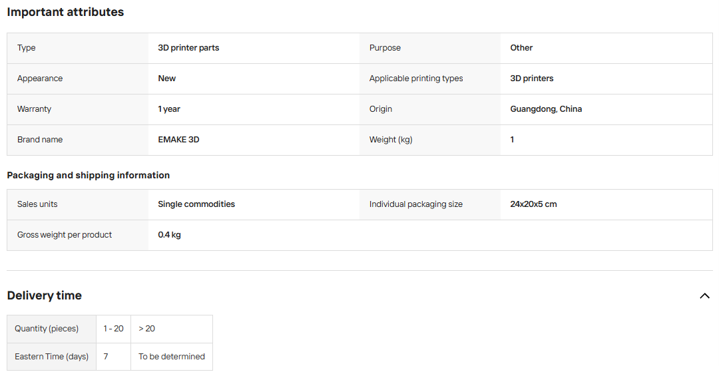Image resolution: width=719 pixels, height=378 pixels.
Task: Click the 24x20x5 cm packaging size
Action: [533, 204]
